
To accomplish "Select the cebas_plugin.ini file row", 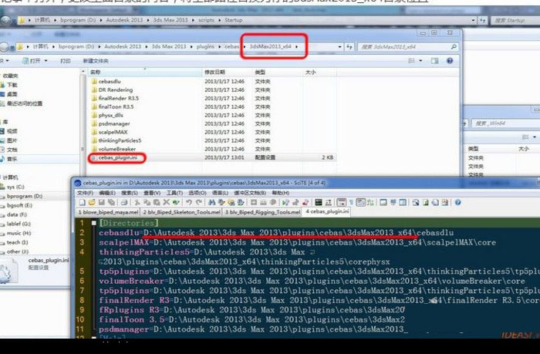I will 212,157.
